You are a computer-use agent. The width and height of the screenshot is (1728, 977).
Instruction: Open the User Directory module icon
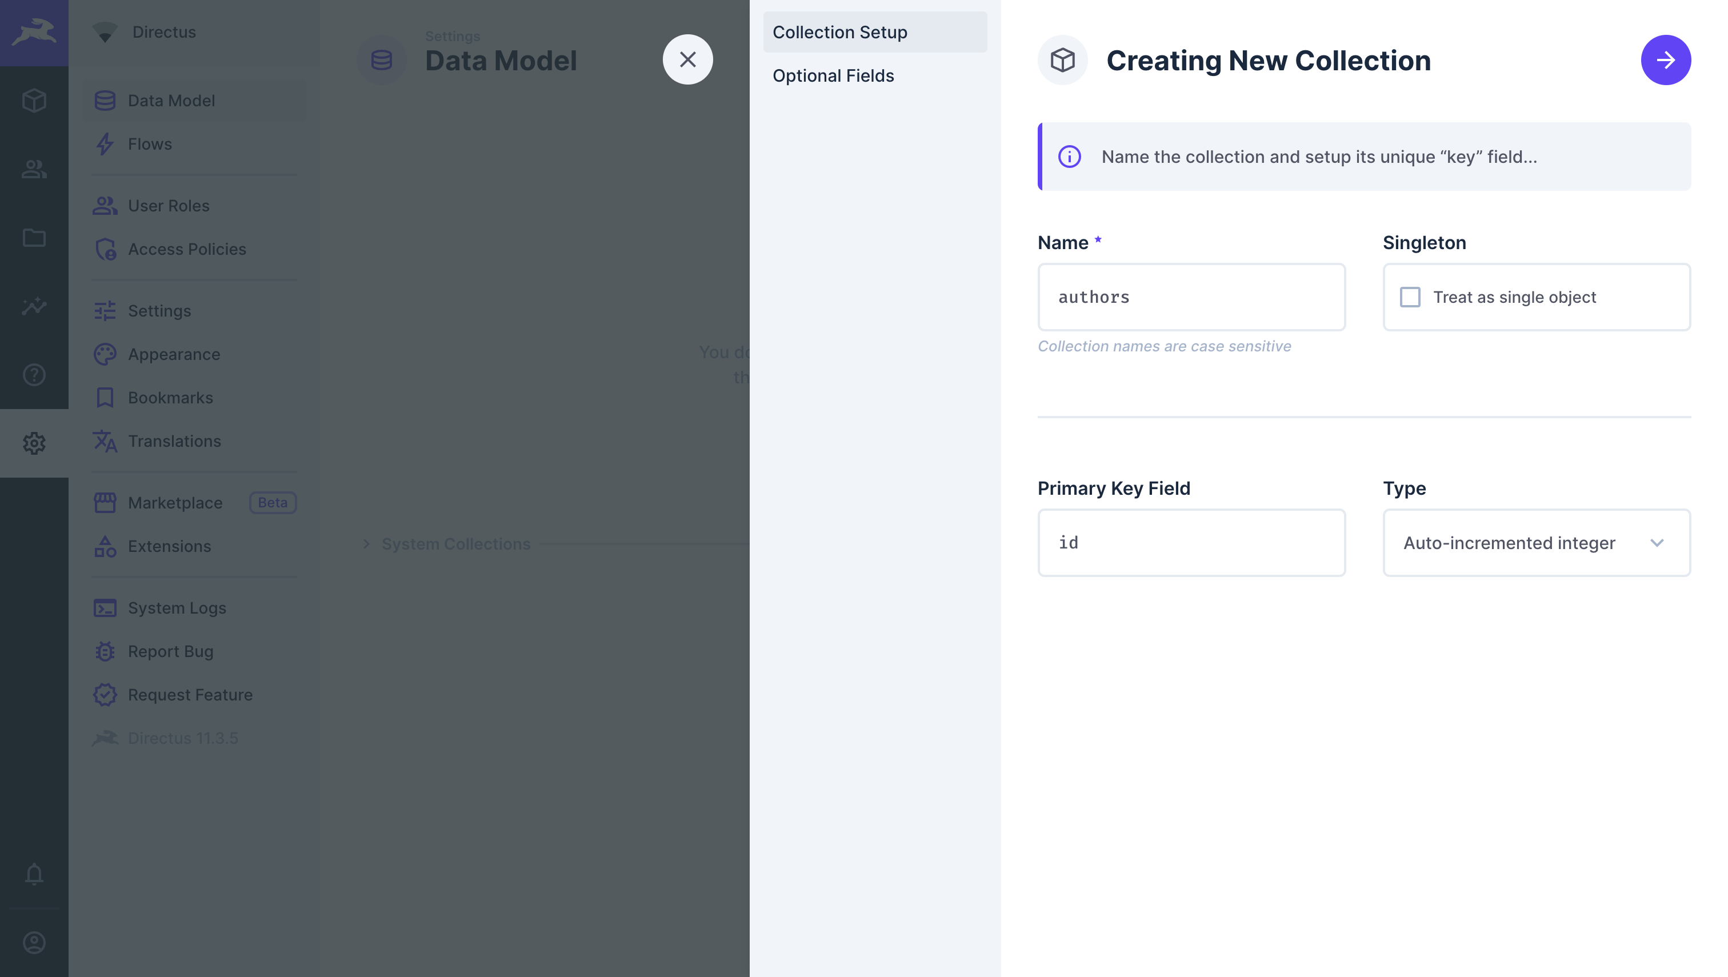click(34, 169)
